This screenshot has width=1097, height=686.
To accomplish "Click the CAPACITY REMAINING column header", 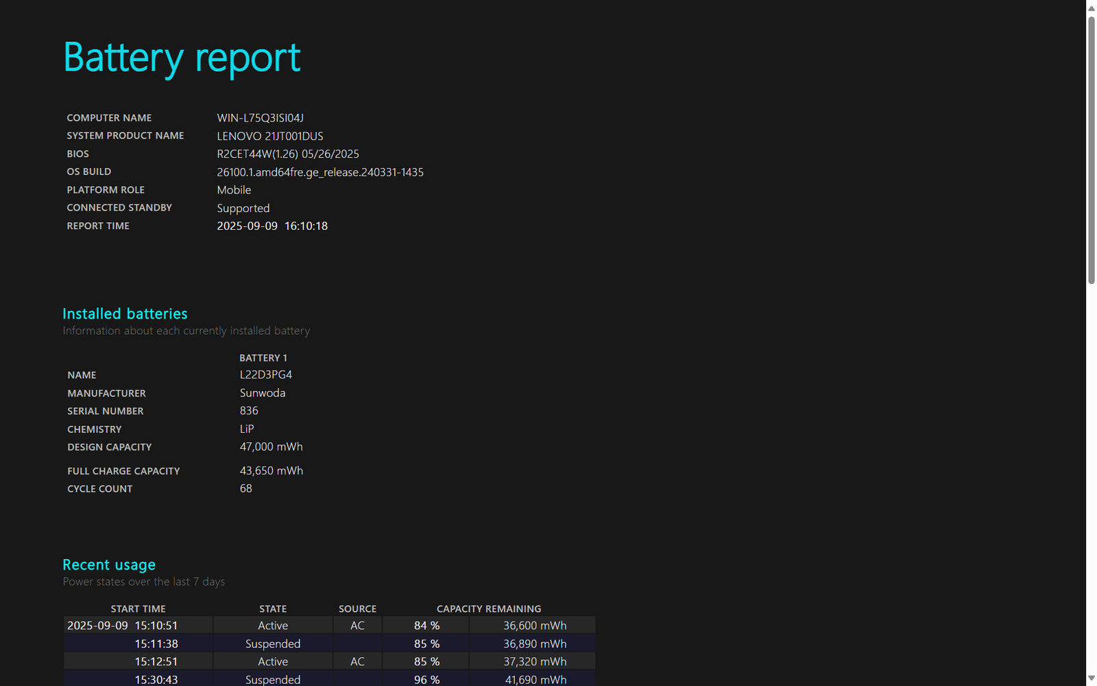I will pyautogui.click(x=488, y=608).
